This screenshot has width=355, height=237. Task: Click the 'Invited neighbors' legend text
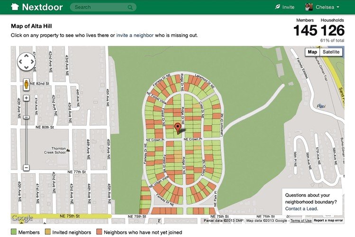[72, 232]
